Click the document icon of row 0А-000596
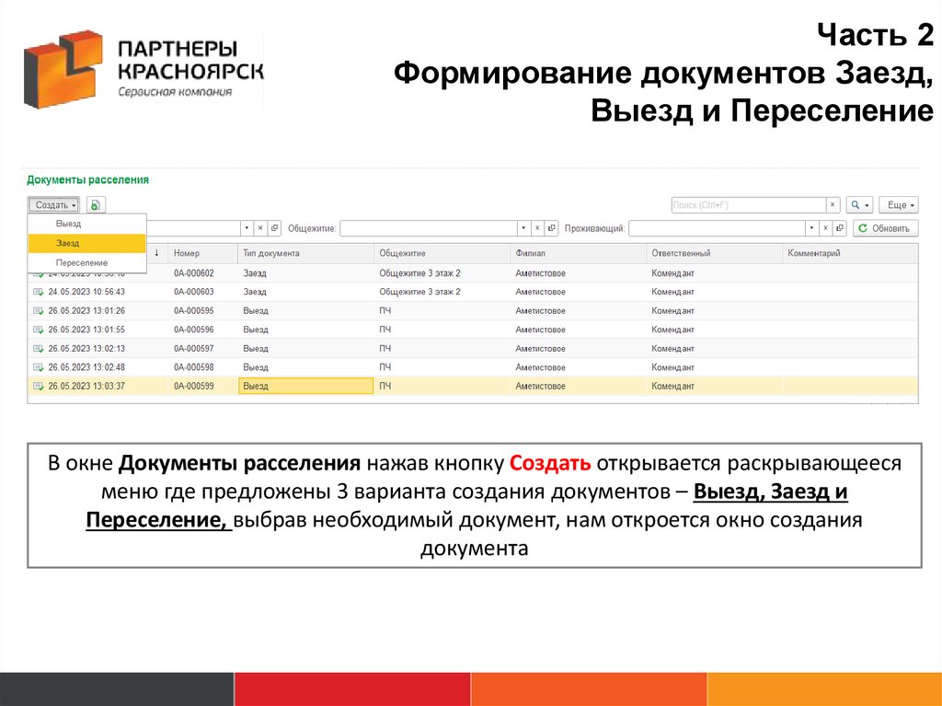The height and width of the screenshot is (706, 942). [39, 330]
